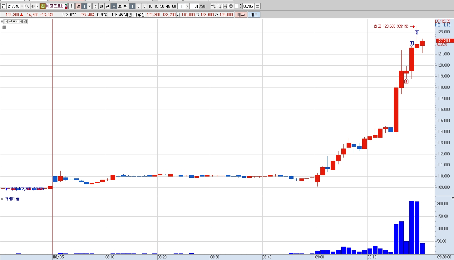
Task: Toggle the 틱 tick chart mode
Action: click(126, 6)
